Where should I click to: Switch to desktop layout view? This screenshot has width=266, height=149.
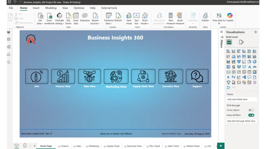pos(16,145)
